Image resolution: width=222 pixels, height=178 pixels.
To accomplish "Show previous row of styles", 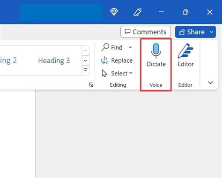I will (85, 51).
